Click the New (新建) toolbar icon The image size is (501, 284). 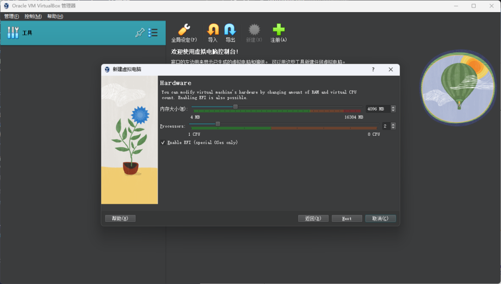click(x=254, y=30)
